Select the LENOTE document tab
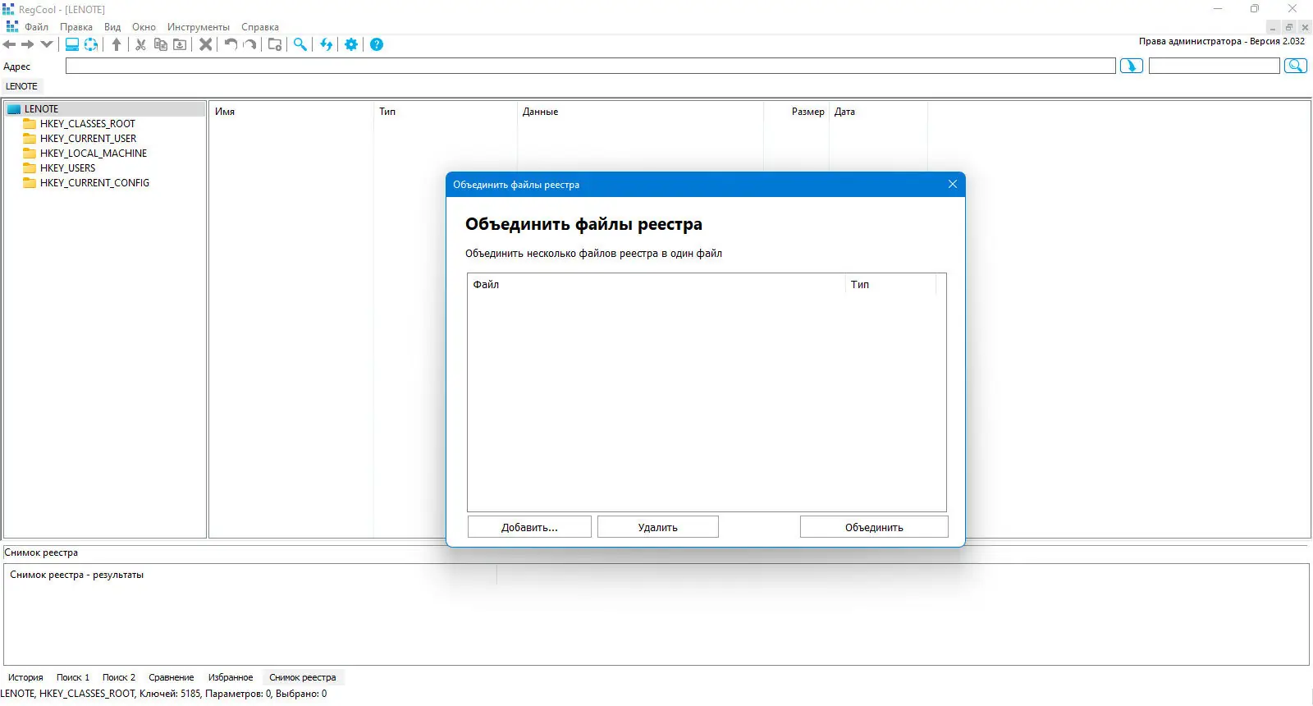The image size is (1313, 706). pos(22,86)
